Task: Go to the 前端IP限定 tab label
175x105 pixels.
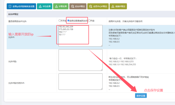Action: pos(120,6)
